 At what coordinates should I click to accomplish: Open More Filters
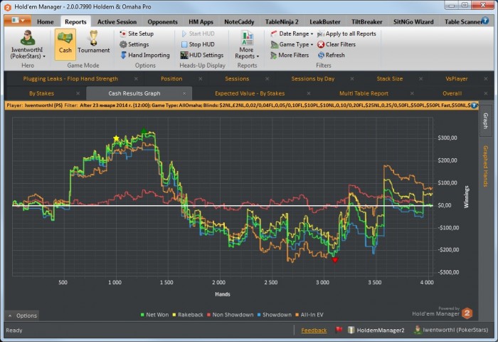[290, 56]
